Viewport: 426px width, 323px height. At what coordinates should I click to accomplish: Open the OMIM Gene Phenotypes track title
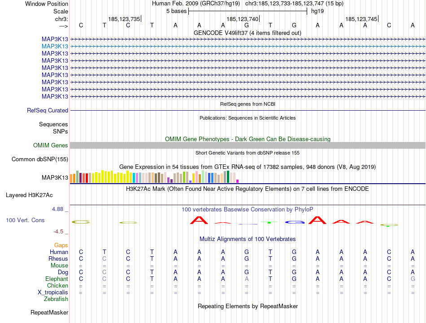click(248, 139)
